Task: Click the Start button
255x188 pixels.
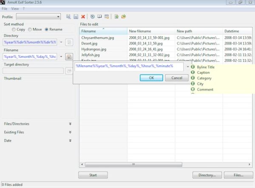Action: click(x=92, y=175)
